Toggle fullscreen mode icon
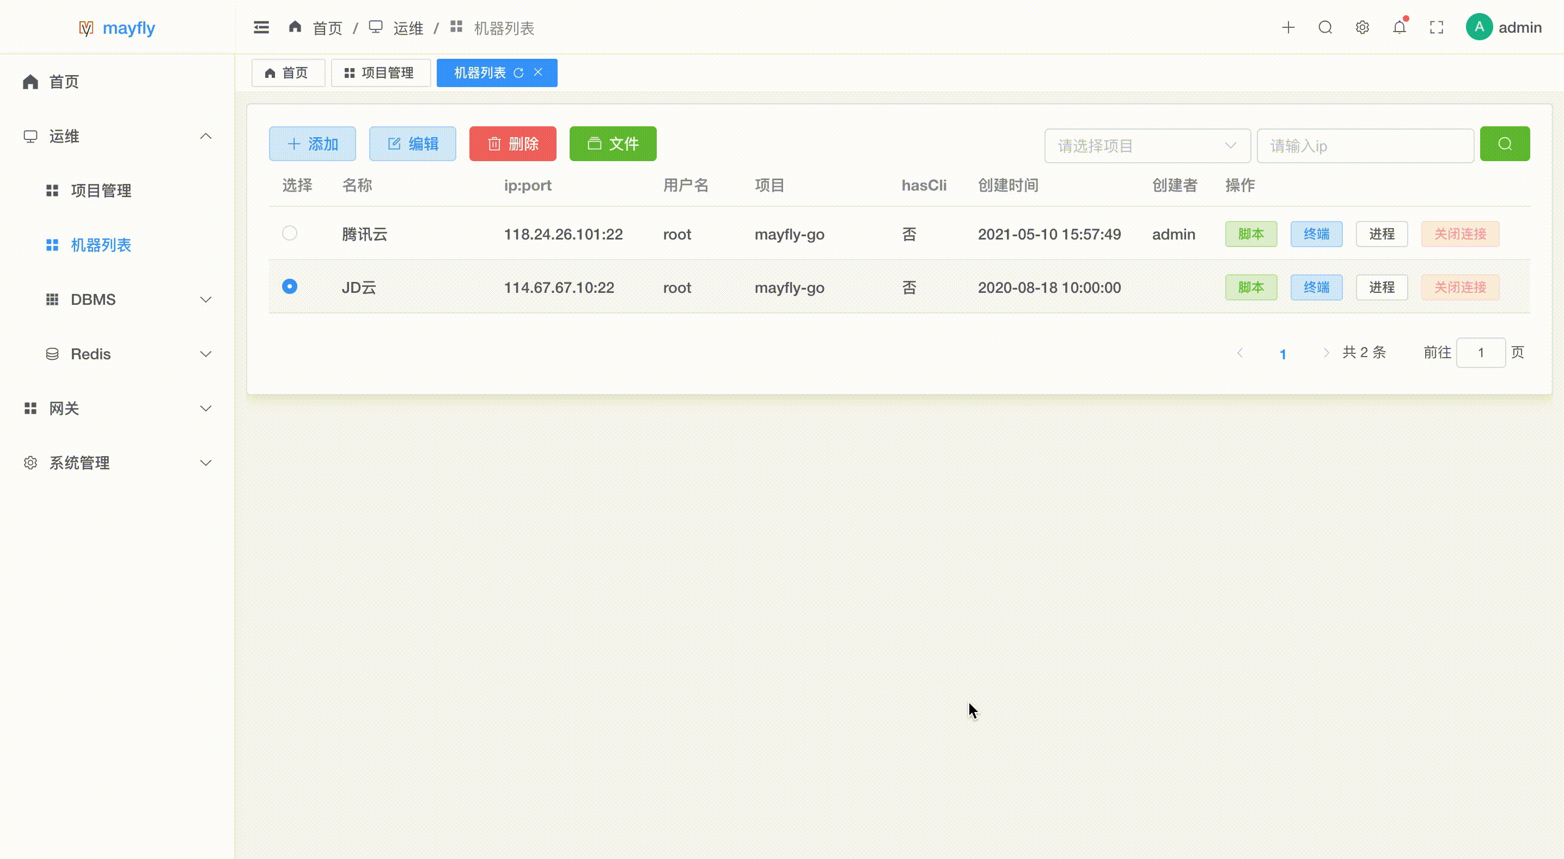This screenshot has width=1564, height=859. (x=1437, y=27)
